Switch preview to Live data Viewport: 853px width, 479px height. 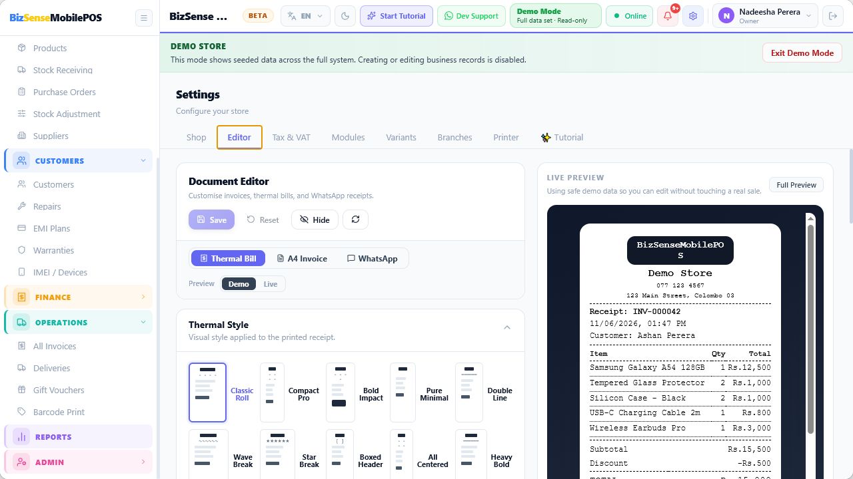click(x=270, y=284)
